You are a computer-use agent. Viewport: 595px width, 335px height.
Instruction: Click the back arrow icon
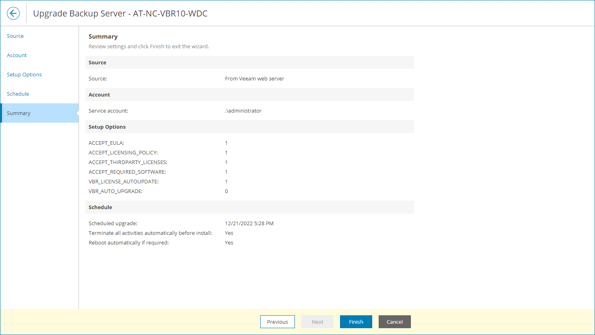tap(13, 13)
